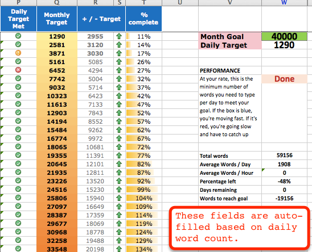Click the orange warning icon beside 3871
Image resolution: width=312 pixels, height=252 pixels.
18,53
